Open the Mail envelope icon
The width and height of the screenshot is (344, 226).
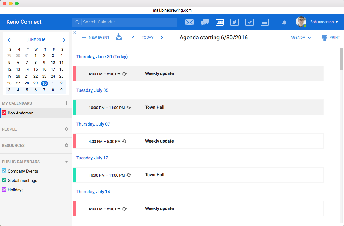pos(189,22)
